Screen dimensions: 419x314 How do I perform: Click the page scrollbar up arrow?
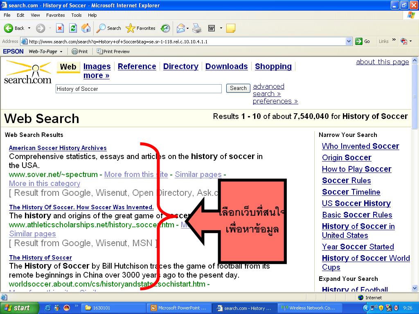pos(415,61)
